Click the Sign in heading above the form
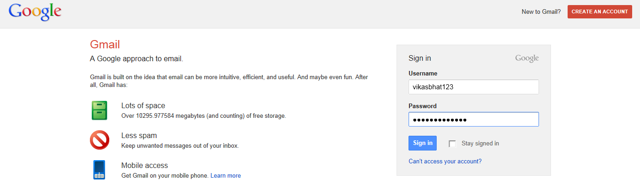Viewport: 640px width, 185px height. [420, 58]
